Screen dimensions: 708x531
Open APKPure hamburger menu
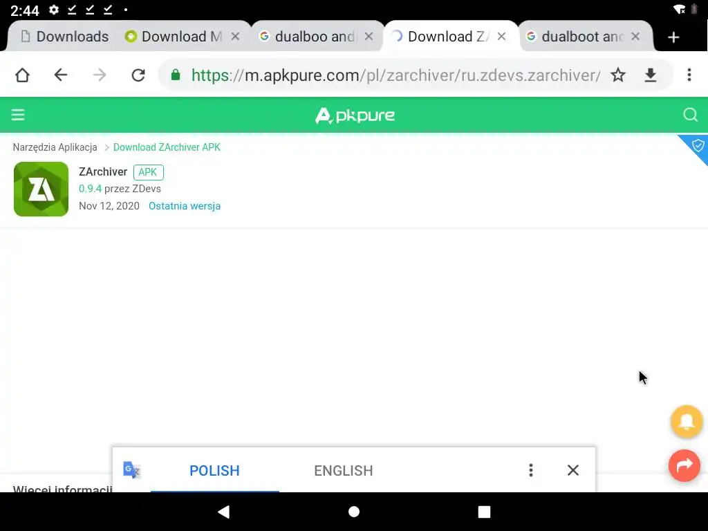pyautogui.click(x=18, y=115)
